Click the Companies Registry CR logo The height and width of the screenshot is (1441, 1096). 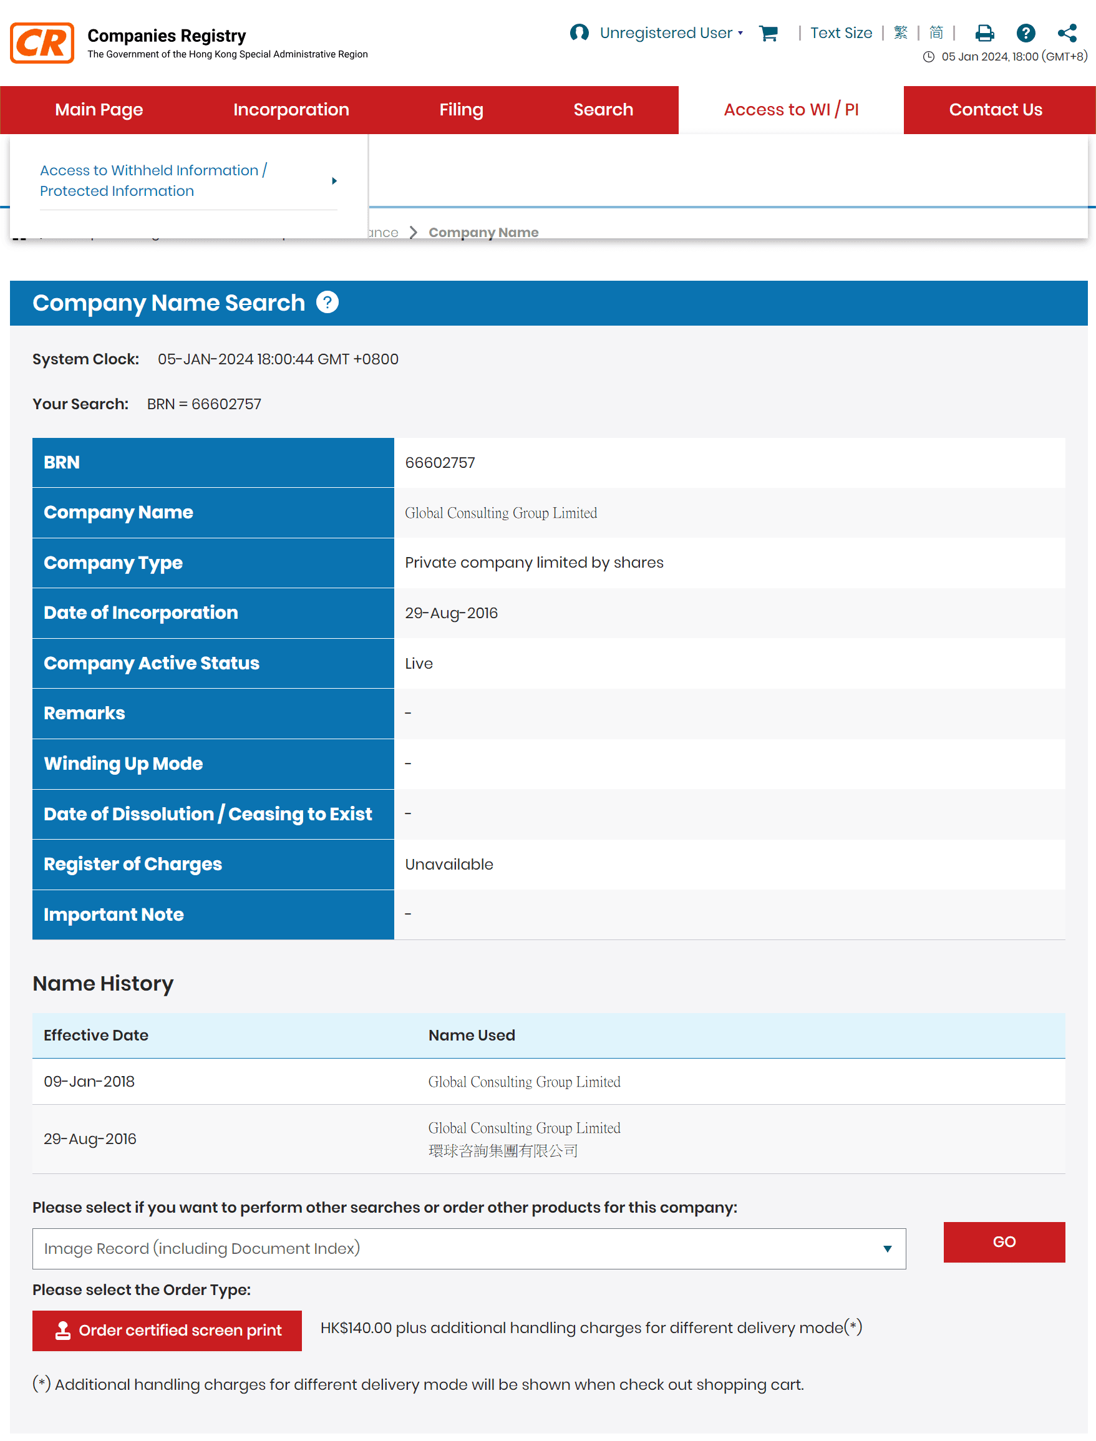click(42, 43)
